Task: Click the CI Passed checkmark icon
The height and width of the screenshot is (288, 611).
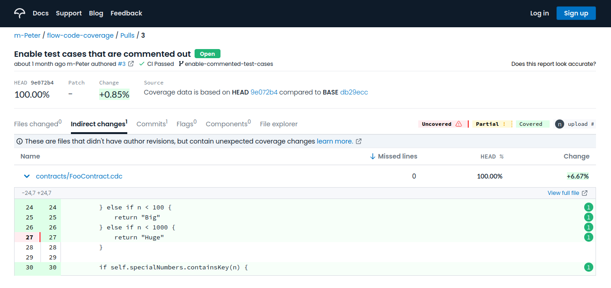Action: coord(142,64)
